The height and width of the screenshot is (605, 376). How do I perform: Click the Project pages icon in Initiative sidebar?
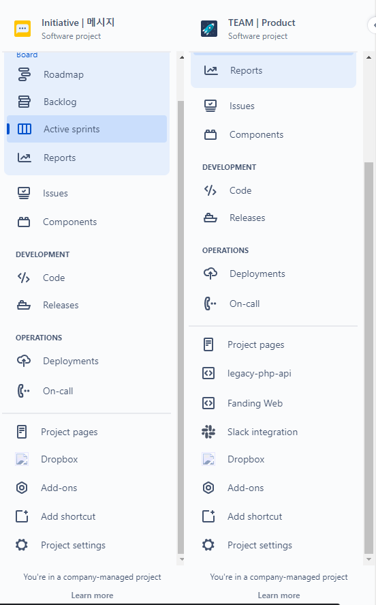[22, 432]
